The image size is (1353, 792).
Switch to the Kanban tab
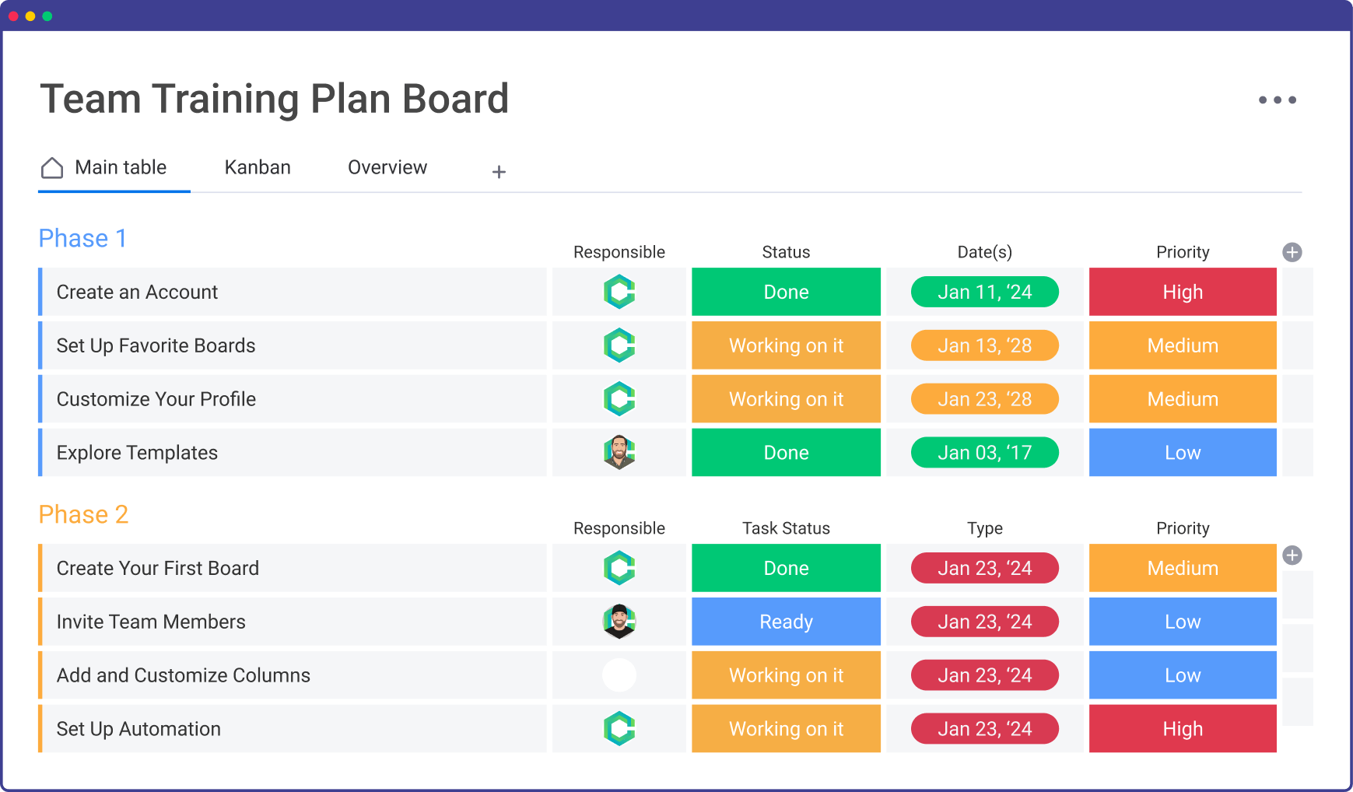point(258,167)
